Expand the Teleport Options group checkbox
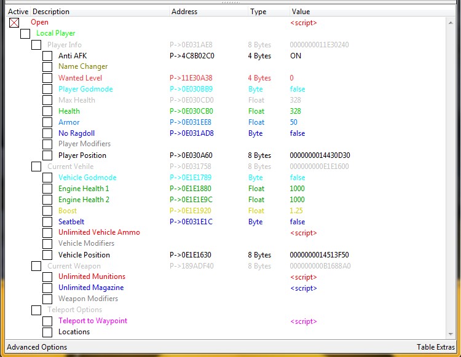461x357 pixels. coord(36,310)
